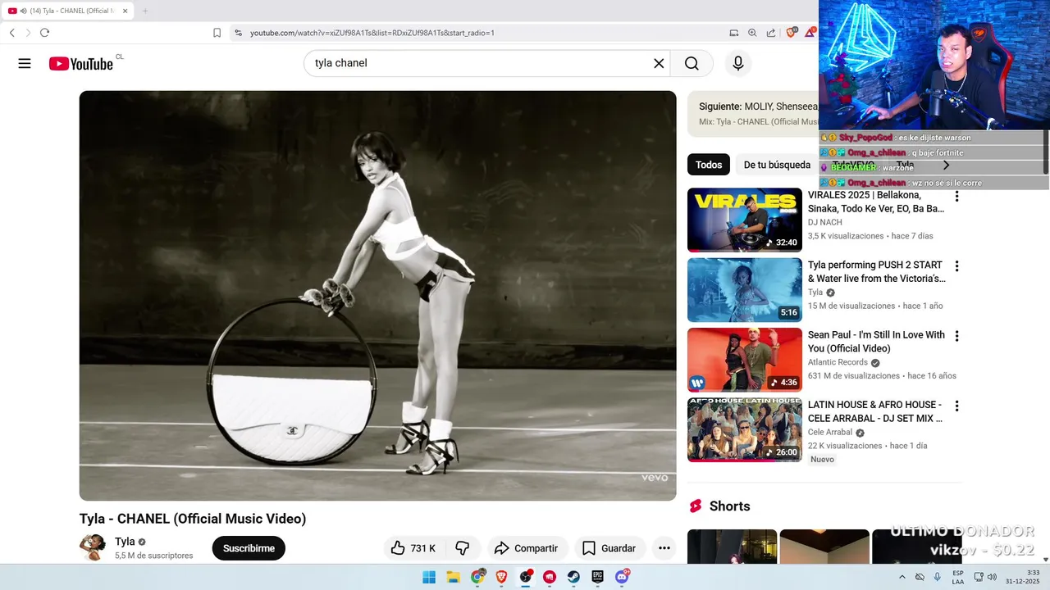Click the main video player
Image resolution: width=1050 pixels, height=590 pixels.
tap(377, 296)
